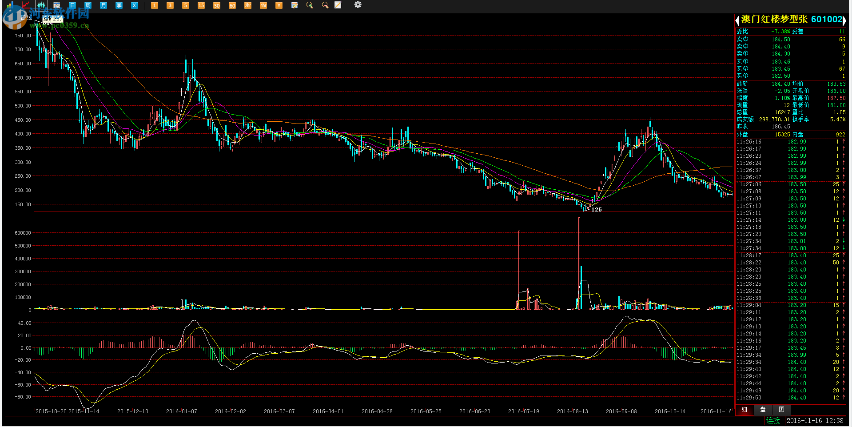The image size is (852, 427).
Task: Switch to the 图 tab in quote panel
Action: click(781, 409)
